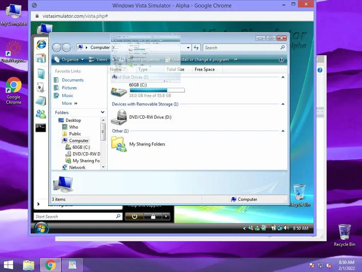The height and width of the screenshot is (272, 362).
Task: Show hidden Vista tray icons
Action: click(x=244, y=228)
